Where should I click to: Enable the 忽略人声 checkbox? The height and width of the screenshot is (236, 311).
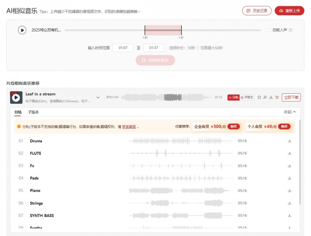[269, 30]
